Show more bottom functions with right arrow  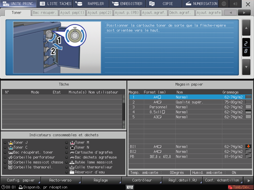[x=249, y=181]
